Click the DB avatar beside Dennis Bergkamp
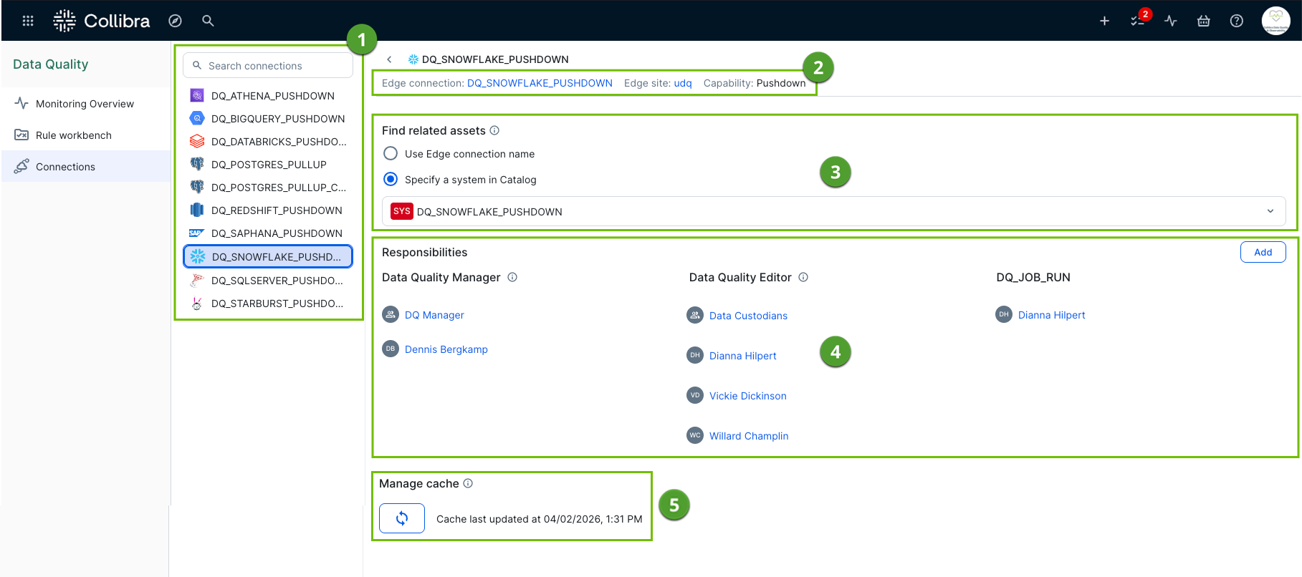The width and height of the screenshot is (1302, 577). tap(391, 349)
